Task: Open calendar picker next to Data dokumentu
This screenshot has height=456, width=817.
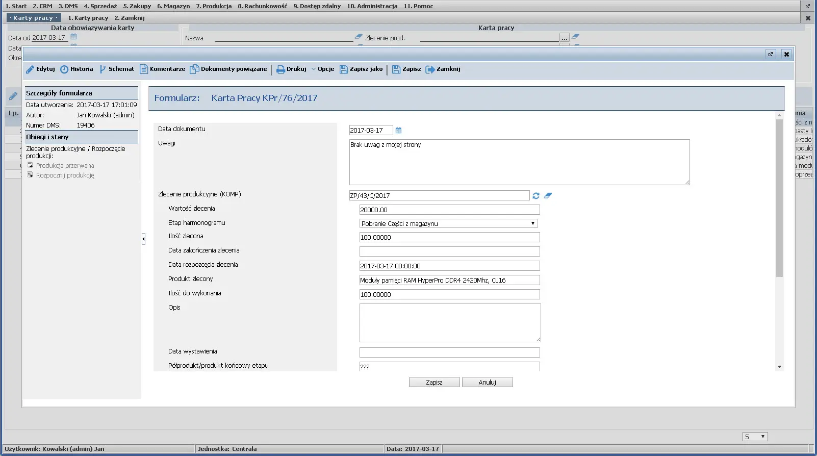Action: click(399, 131)
